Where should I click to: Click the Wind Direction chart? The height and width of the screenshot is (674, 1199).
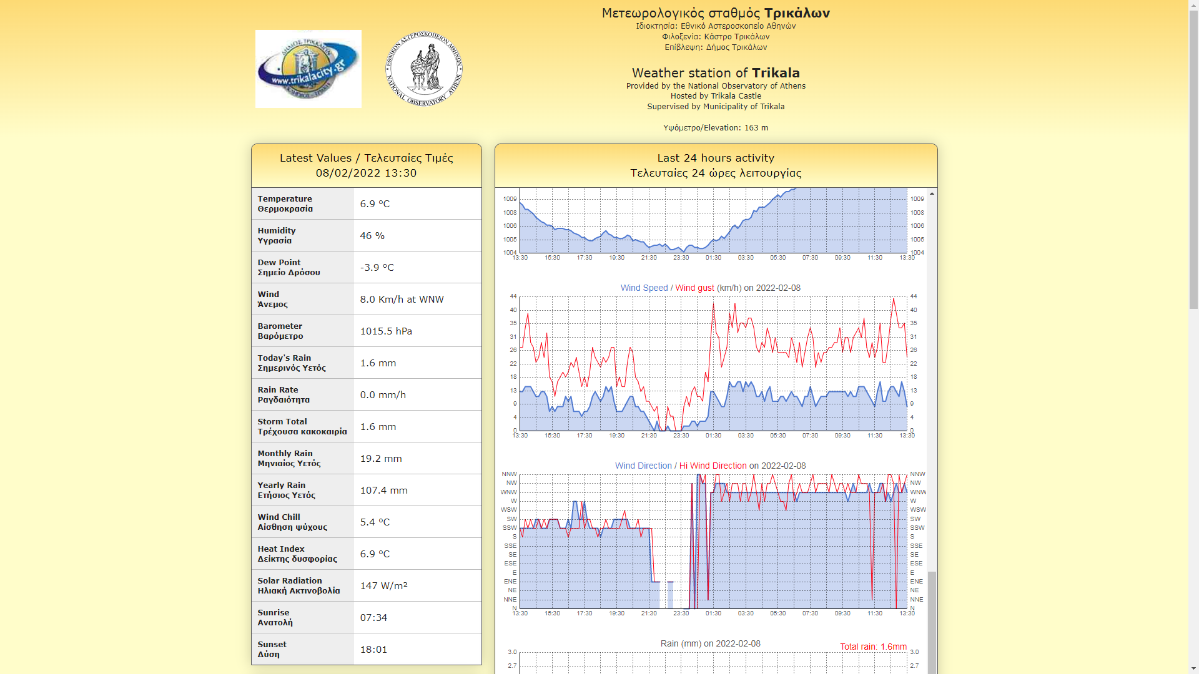713,541
